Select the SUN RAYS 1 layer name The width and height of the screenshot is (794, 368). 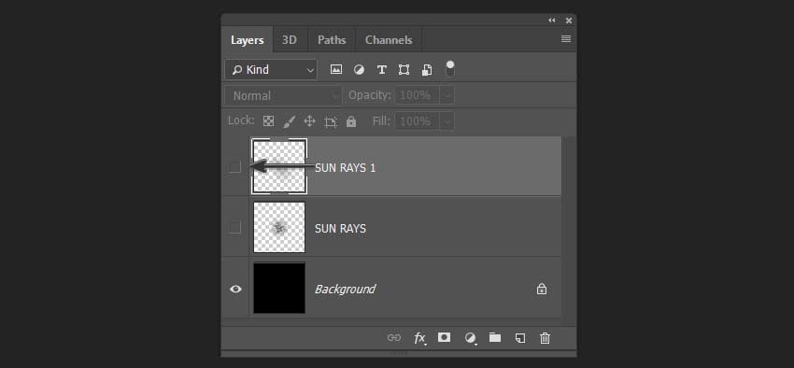[346, 168]
